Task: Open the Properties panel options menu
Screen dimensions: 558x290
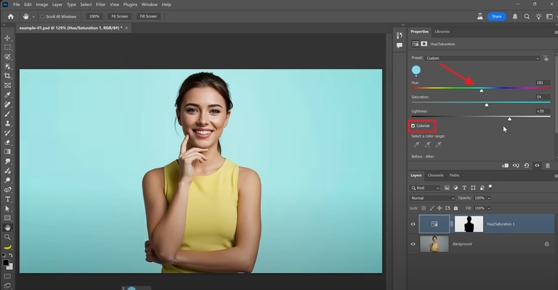Action: 556,32
